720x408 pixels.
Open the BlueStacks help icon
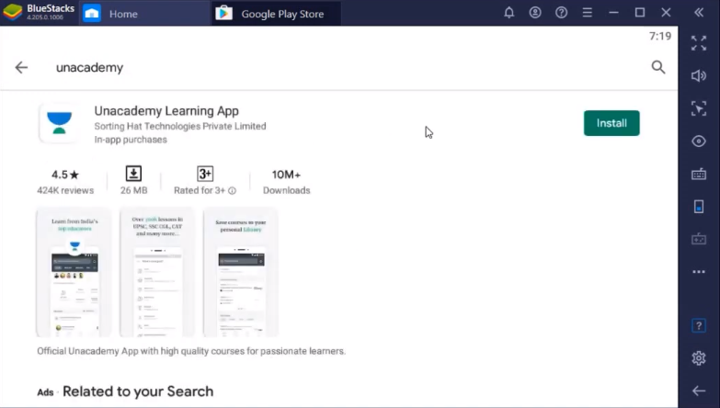[561, 13]
